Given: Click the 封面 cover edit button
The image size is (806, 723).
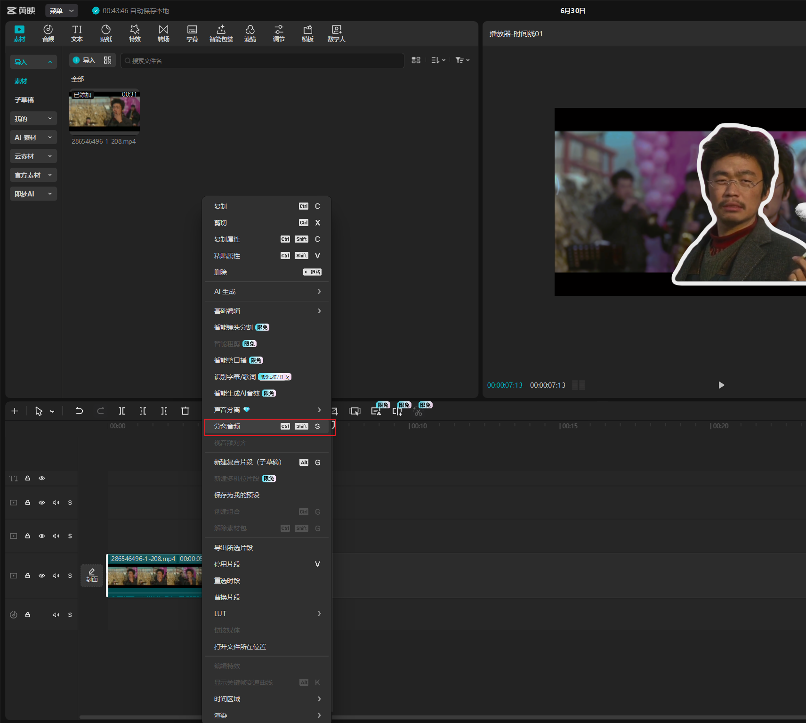Looking at the screenshot, I should coord(92,575).
